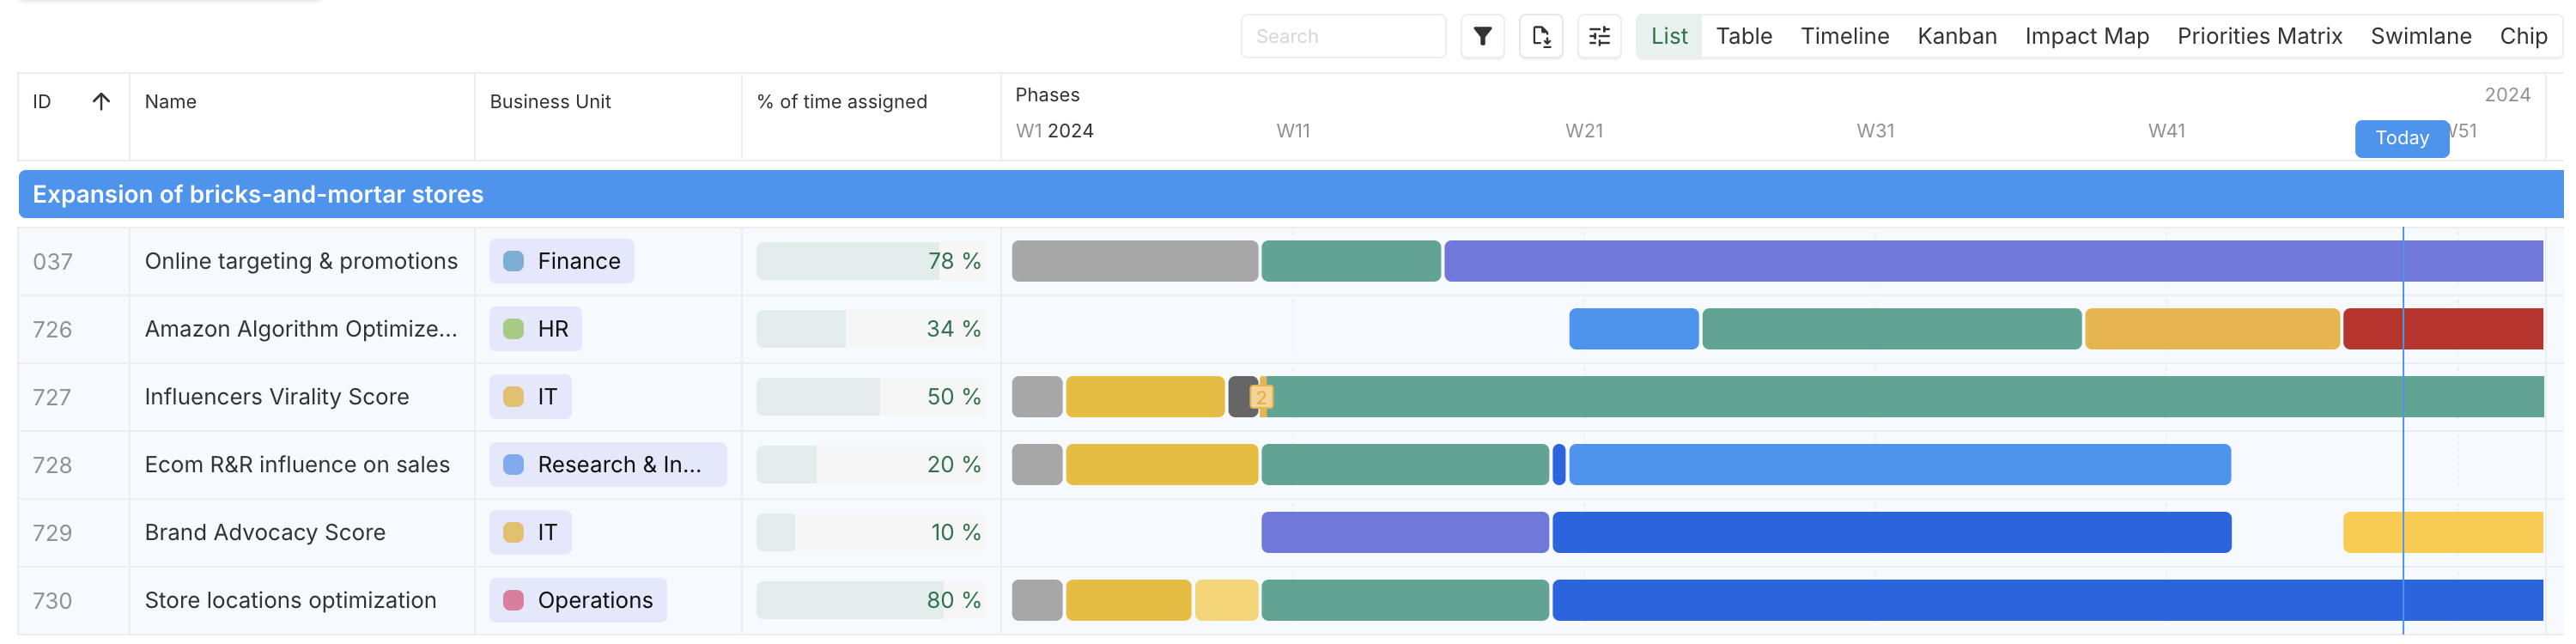2576x644 pixels.
Task: Collapse the Expansion of bricks-and-mortar stores group
Action: (258, 194)
